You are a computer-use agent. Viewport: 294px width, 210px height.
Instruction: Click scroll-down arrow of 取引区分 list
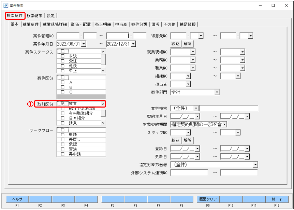103,123
